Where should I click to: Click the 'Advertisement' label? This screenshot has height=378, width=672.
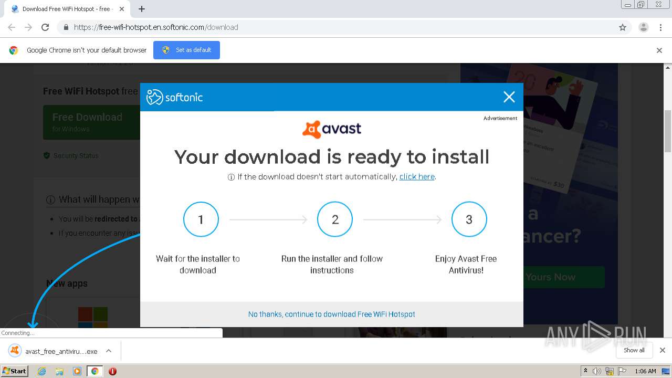[500, 118]
